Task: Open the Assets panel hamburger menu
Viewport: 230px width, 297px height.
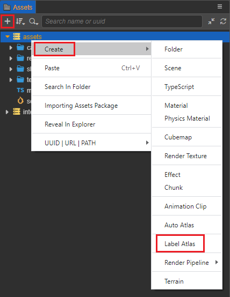Action: point(220,6)
